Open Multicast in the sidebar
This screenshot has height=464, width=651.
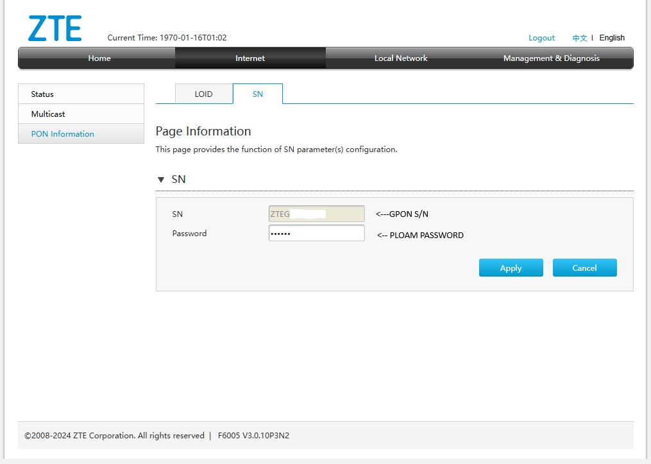coord(81,114)
